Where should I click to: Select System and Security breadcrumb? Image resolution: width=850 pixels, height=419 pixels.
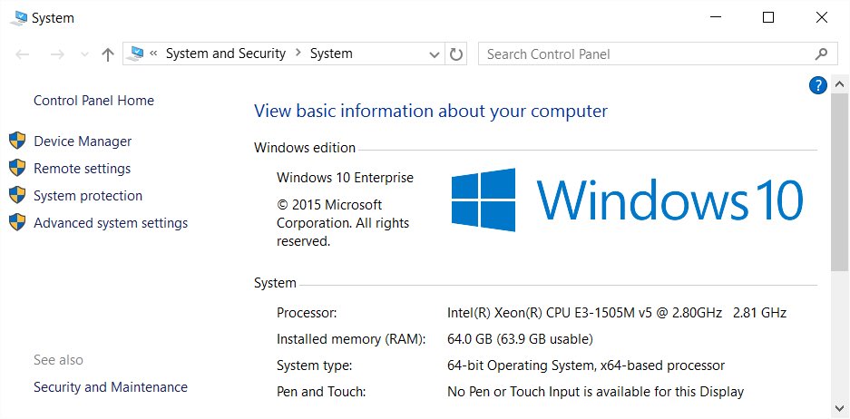click(226, 54)
